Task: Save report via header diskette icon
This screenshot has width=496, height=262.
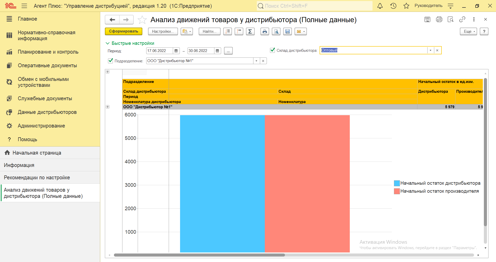Action: 427,19
